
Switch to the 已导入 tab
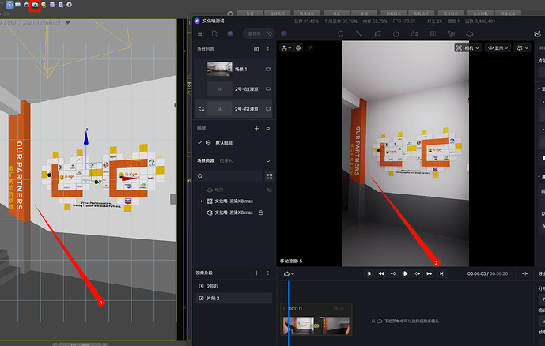(x=226, y=160)
